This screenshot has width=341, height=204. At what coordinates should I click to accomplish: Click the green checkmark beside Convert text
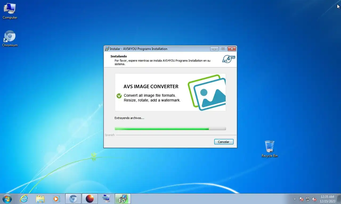tap(119, 96)
